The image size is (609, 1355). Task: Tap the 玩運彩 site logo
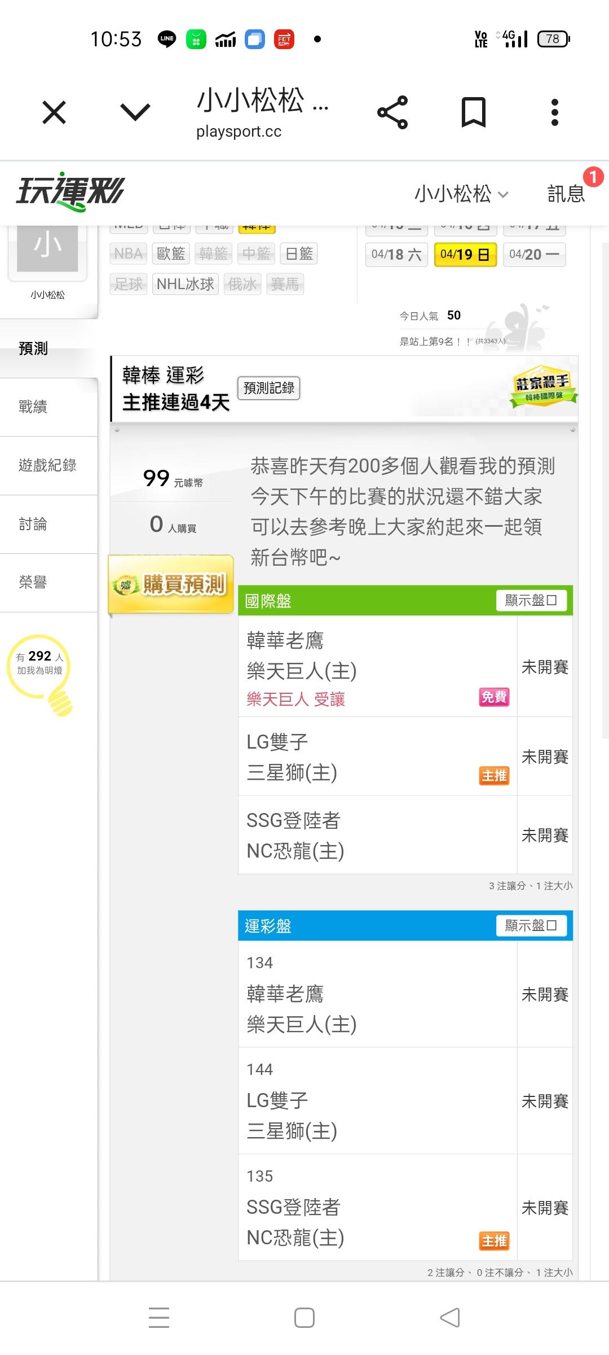70,192
